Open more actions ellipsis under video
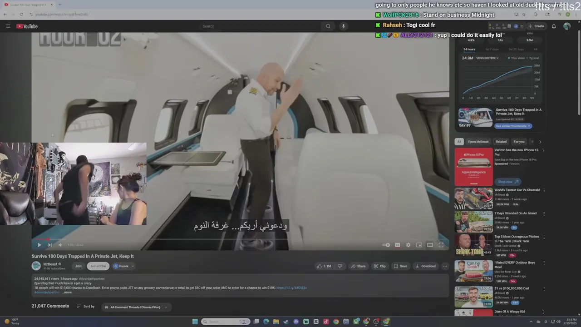 [x=445, y=266]
